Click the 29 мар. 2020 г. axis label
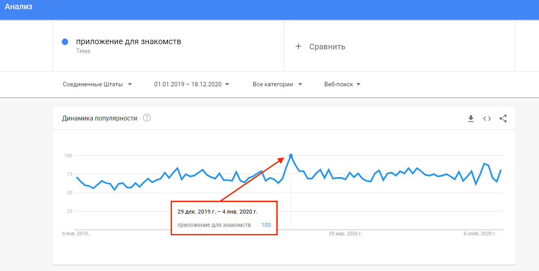The image size is (539, 271). tap(345, 234)
